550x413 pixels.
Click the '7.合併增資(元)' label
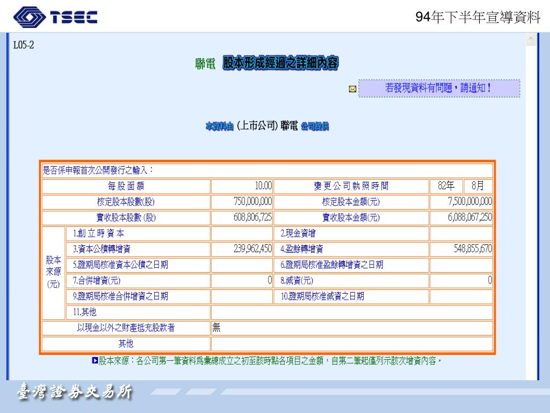(x=97, y=281)
